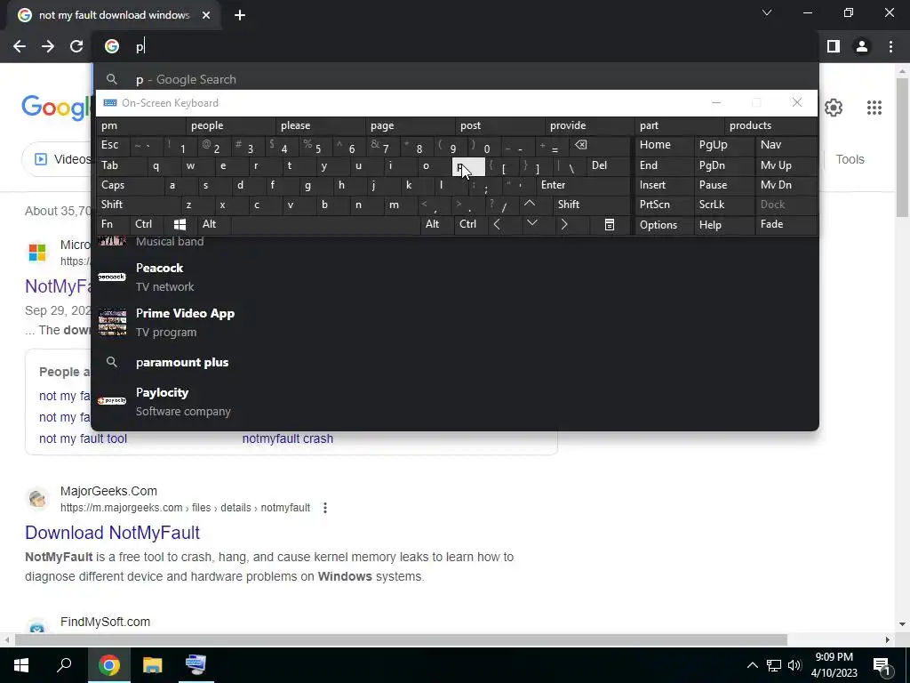Close the 'not my fault download windows' tab

[x=206, y=15]
